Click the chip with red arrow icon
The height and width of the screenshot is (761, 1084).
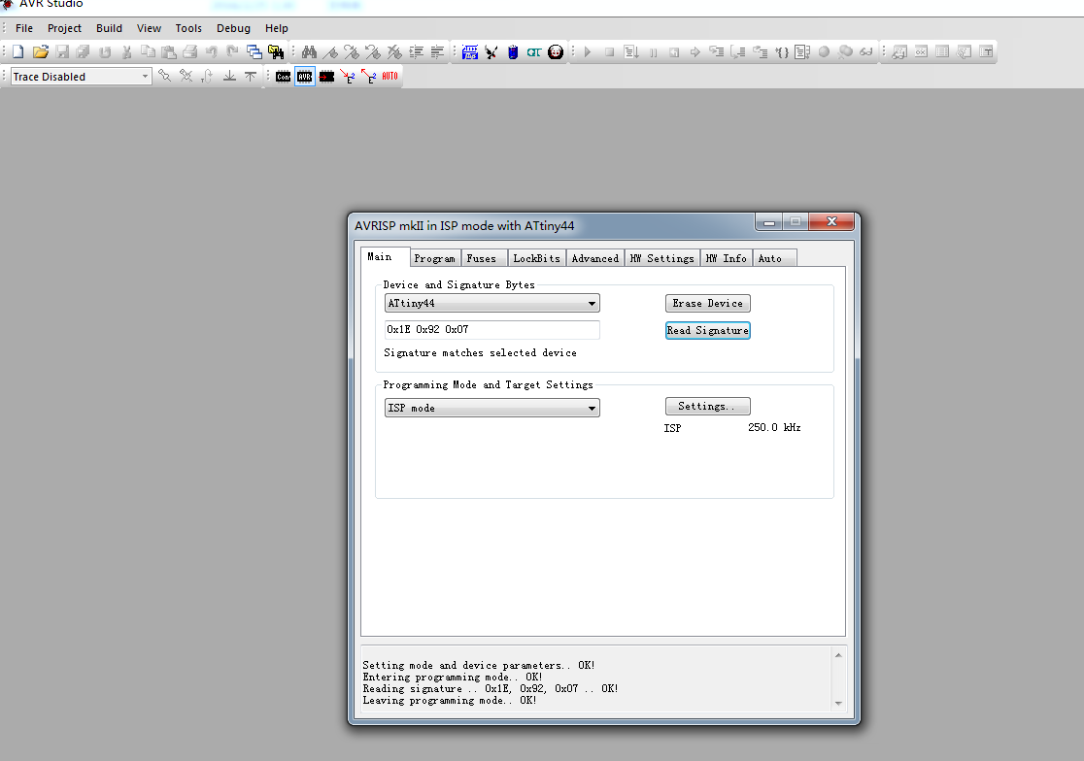[x=327, y=76]
